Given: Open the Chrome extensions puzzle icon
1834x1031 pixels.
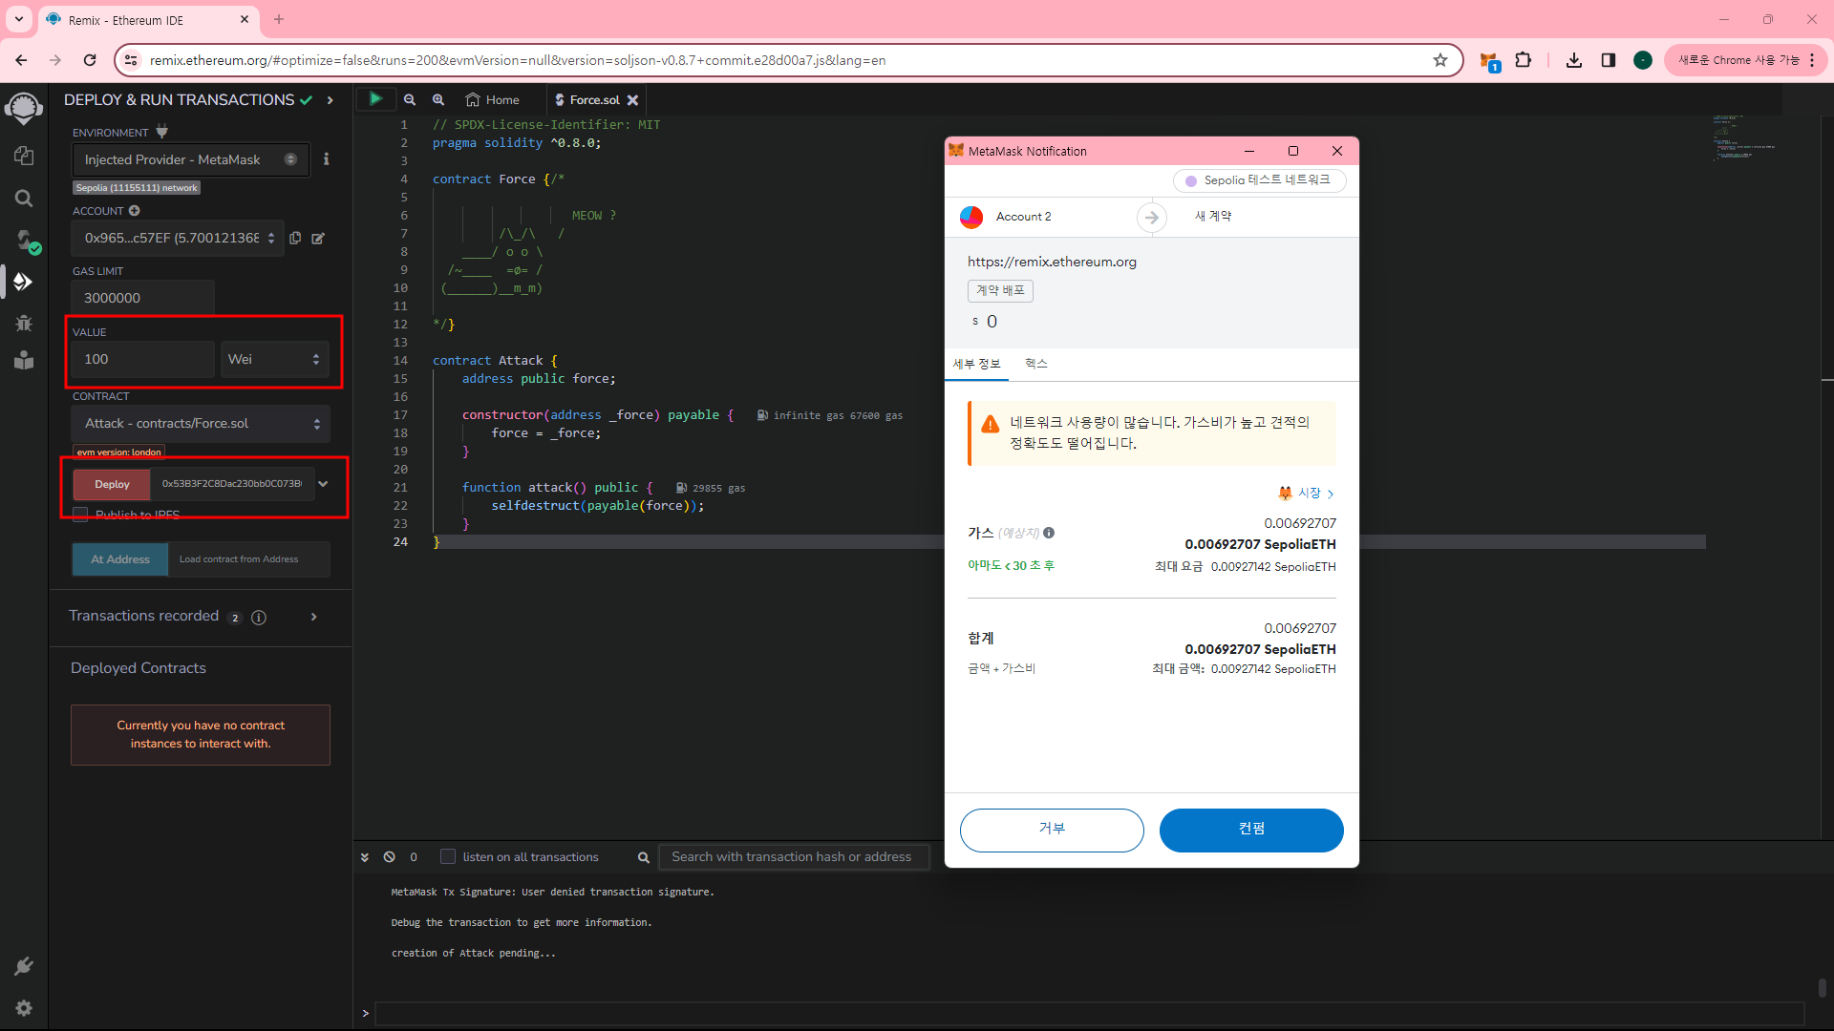Looking at the screenshot, I should click(x=1524, y=60).
